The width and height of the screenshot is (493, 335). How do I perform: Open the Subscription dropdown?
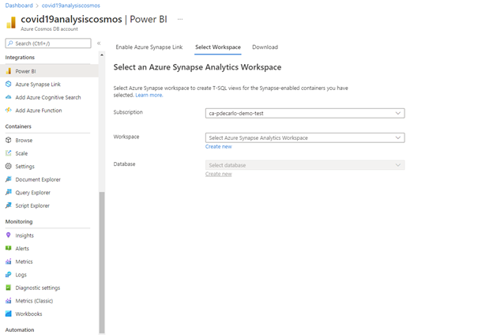(305, 113)
